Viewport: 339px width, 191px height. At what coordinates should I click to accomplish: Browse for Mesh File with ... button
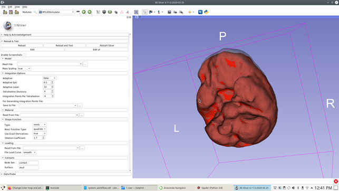pyautogui.click(x=85, y=64)
